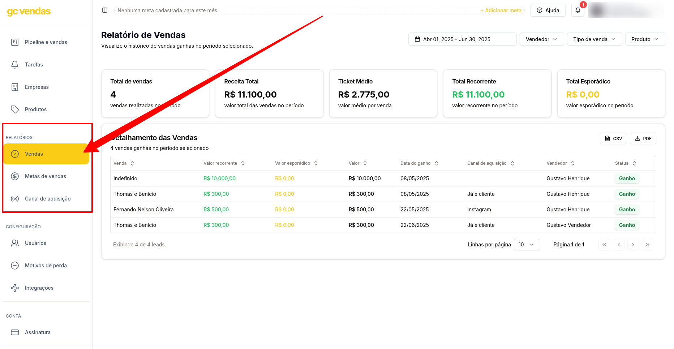Click the Motivos de perda minus icon
Image resolution: width=674 pixels, height=349 pixels.
(15, 266)
